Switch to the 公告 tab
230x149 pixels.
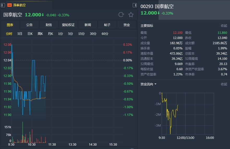pos(29,25)
